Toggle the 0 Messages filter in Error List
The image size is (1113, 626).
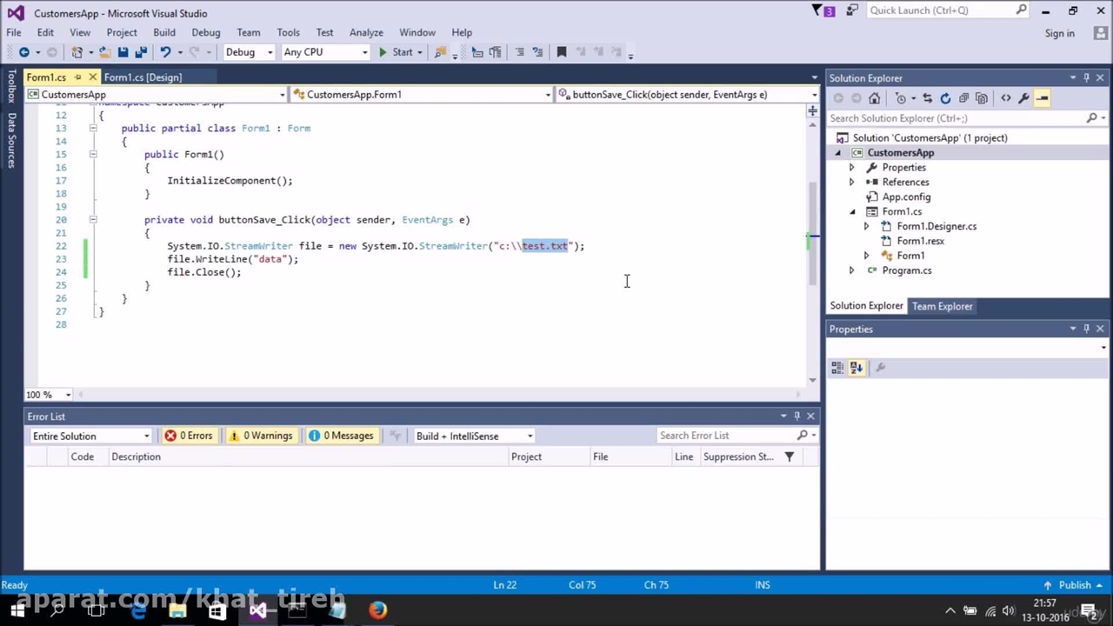(x=342, y=436)
